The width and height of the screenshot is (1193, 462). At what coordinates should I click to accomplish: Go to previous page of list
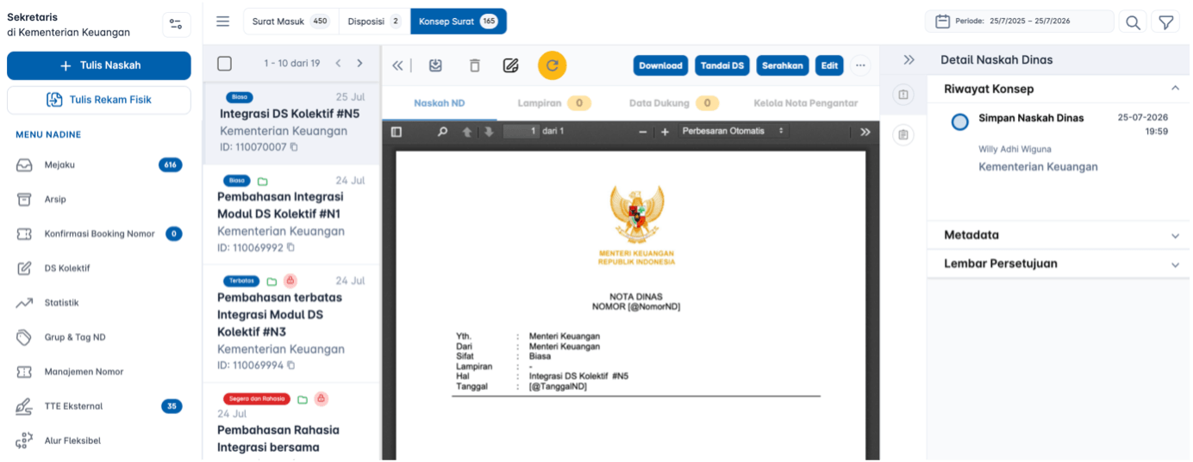[339, 64]
